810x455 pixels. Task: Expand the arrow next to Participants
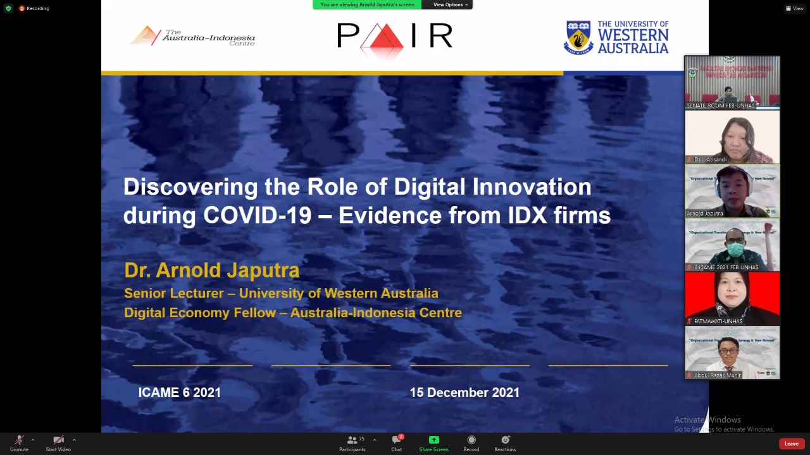pos(374,440)
